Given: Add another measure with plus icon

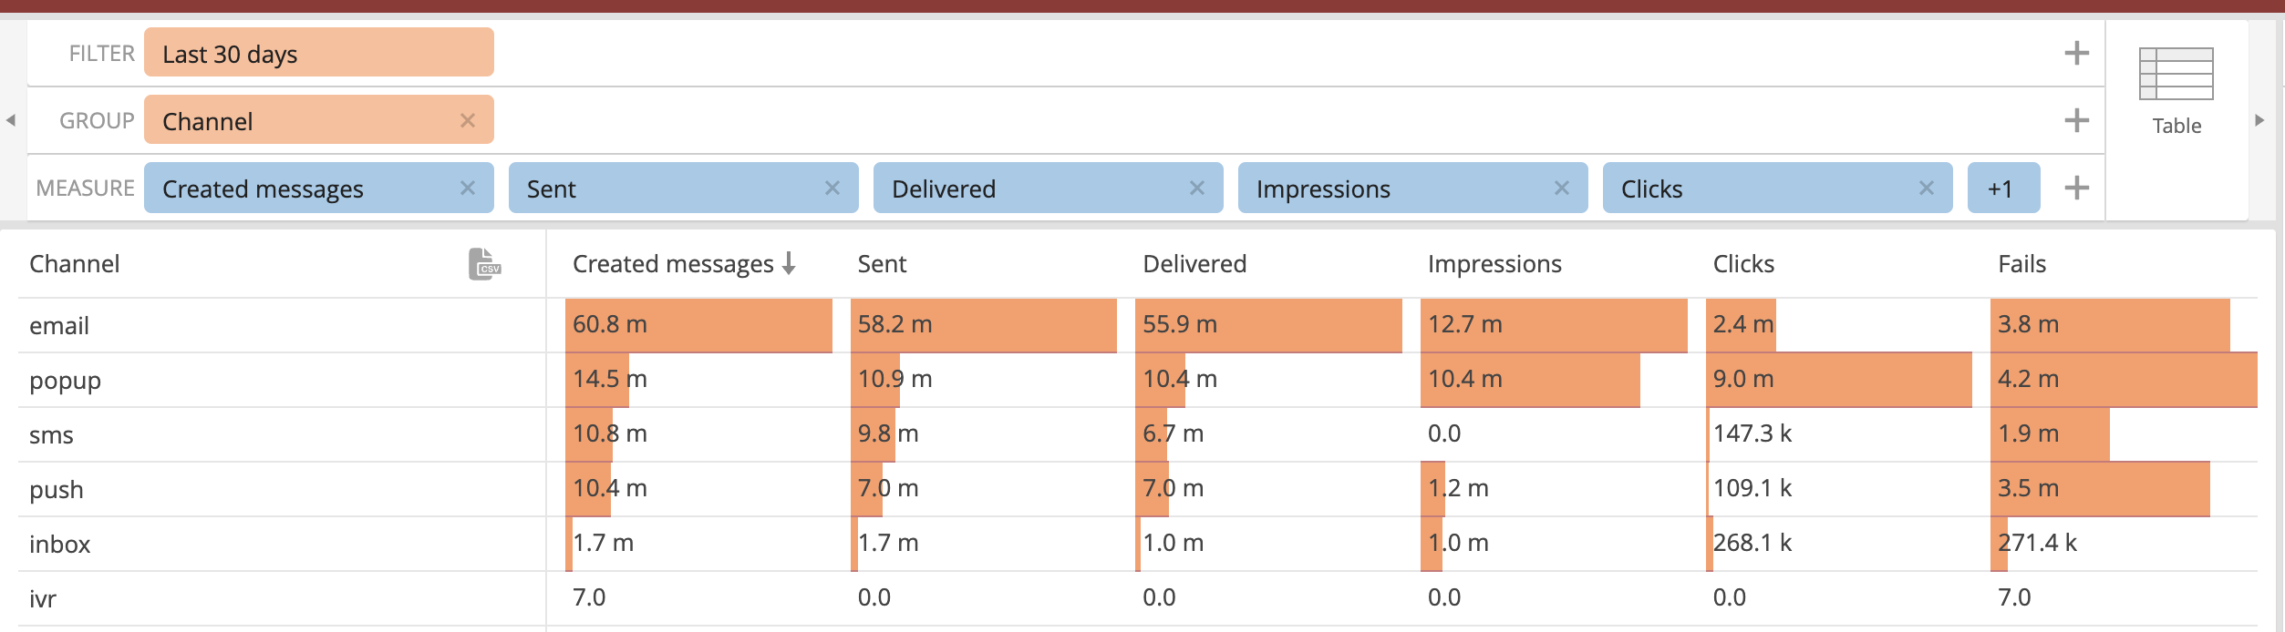Looking at the screenshot, I should 2076,188.
